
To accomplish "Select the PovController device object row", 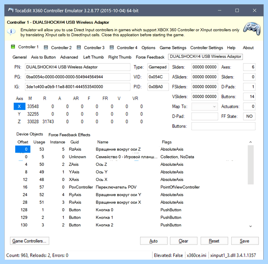I will click(x=131, y=187).
